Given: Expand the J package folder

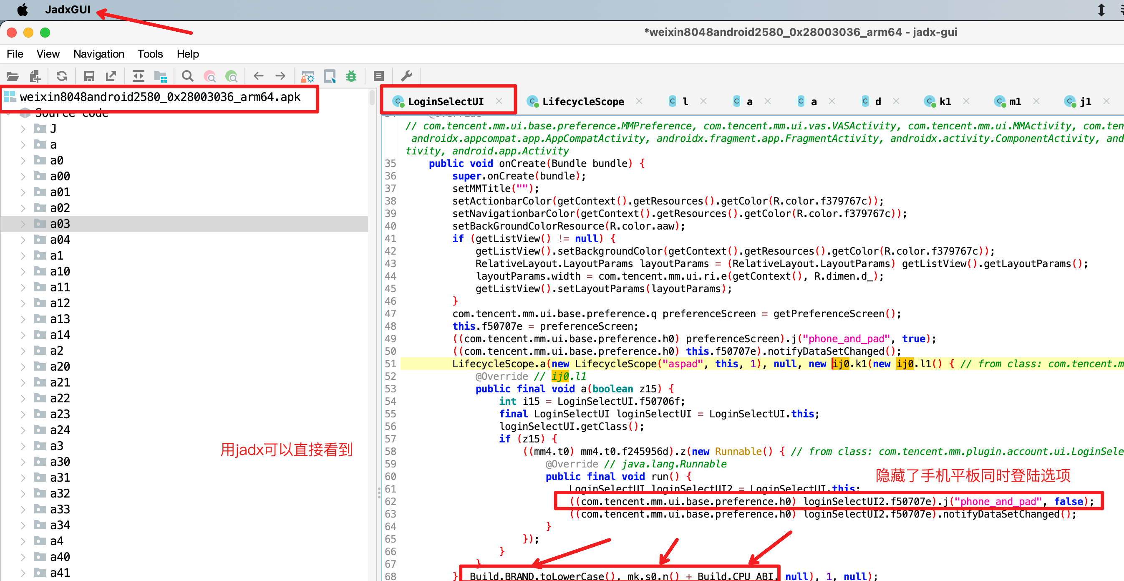Looking at the screenshot, I should pos(23,129).
